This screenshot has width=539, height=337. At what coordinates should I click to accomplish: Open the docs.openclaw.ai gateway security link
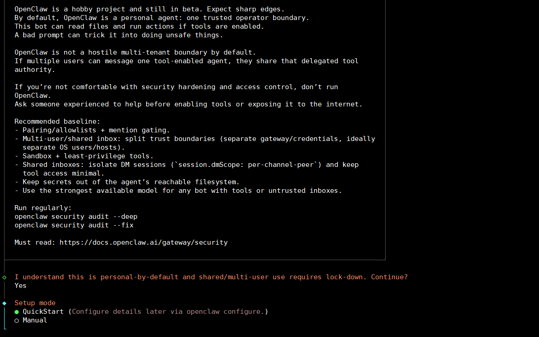tap(143, 242)
